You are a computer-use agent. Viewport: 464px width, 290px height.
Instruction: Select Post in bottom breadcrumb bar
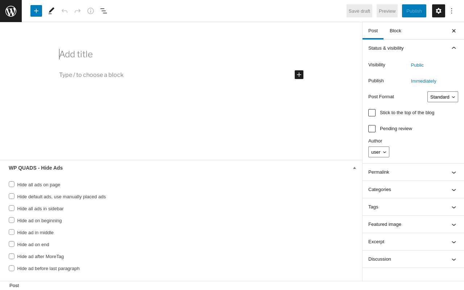pyautogui.click(x=14, y=286)
